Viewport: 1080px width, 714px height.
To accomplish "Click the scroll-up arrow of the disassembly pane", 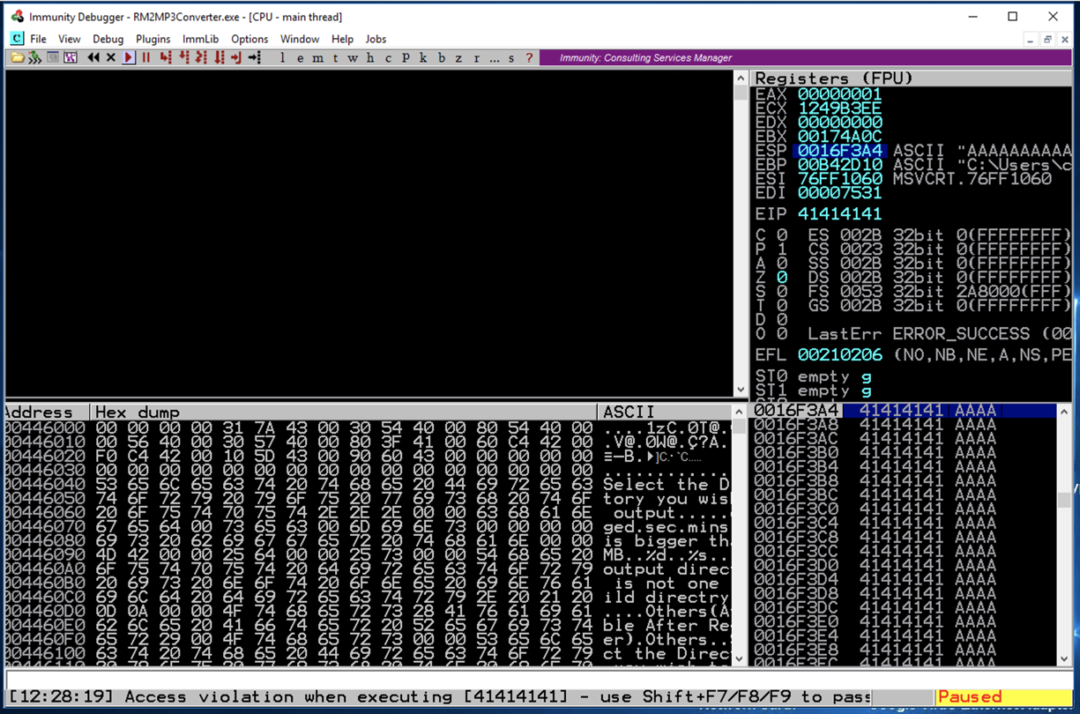I will (x=741, y=78).
